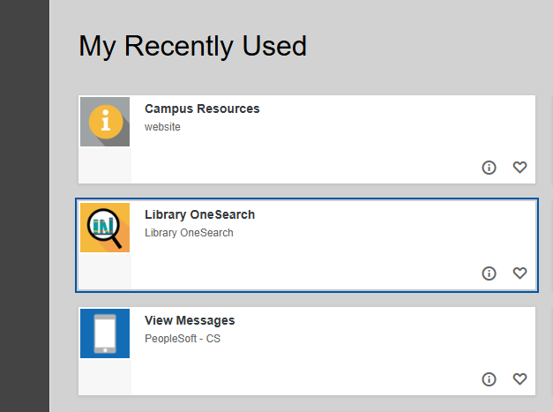Click the Library OneSearch magnifier thumbnail
This screenshot has width=553, height=412.
(x=105, y=228)
